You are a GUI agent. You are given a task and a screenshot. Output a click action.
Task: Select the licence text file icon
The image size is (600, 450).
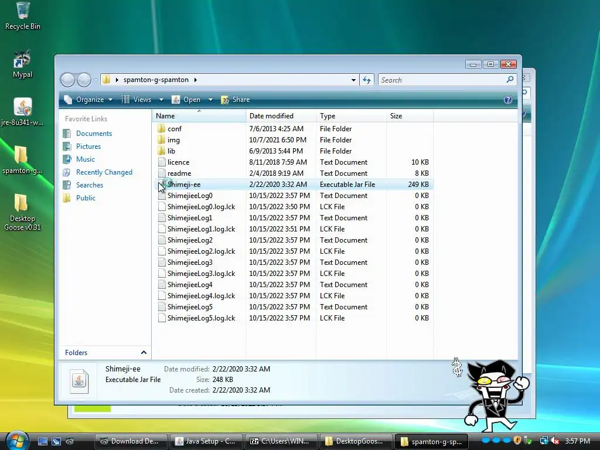[x=162, y=162]
